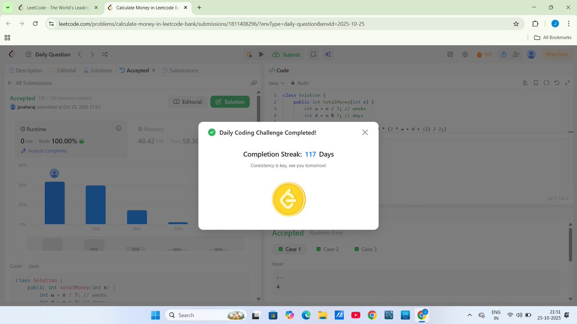Close the Daily Coding Challenge popup
The image size is (577, 324).
coord(365,132)
